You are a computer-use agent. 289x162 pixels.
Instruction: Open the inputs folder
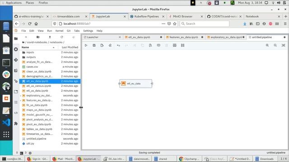50,52
